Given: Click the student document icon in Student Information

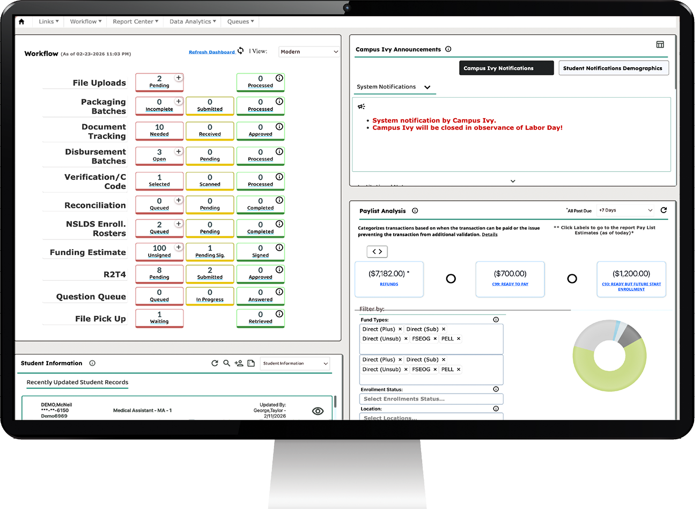Looking at the screenshot, I should (251, 363).
